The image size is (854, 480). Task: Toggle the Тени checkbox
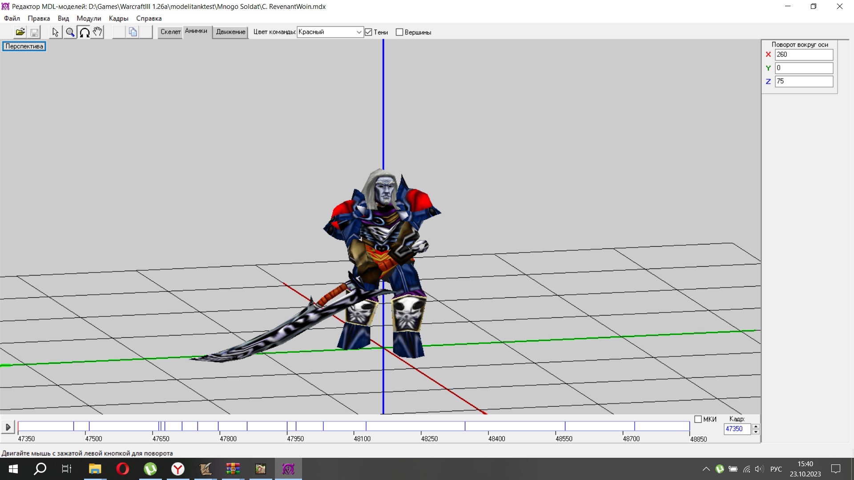(368, 32)
